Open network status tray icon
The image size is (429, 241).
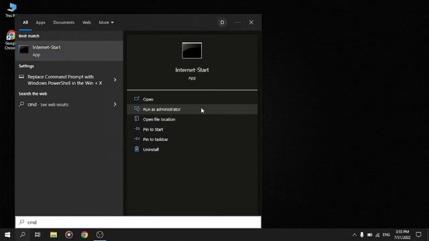pos(377,235)
